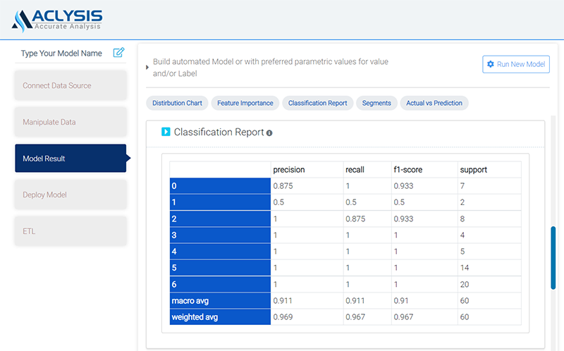Open the Manipulate Data step
564x351 pixels.
click(70, 122)
